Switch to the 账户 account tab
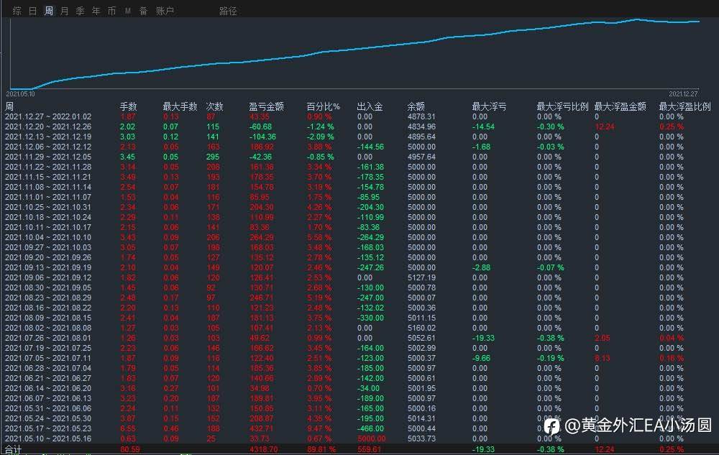The image size is (719, 455). point(165,11)
